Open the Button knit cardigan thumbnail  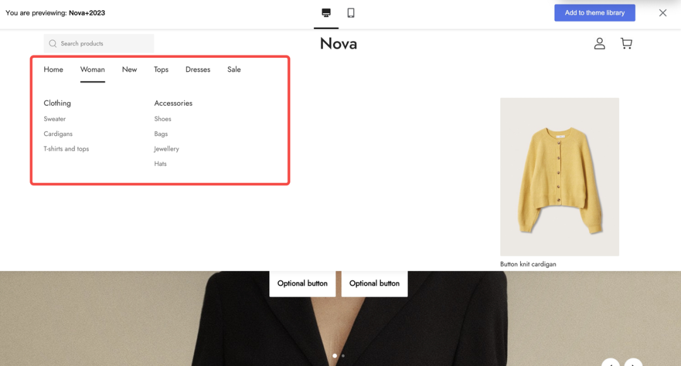tap(559, 176)
